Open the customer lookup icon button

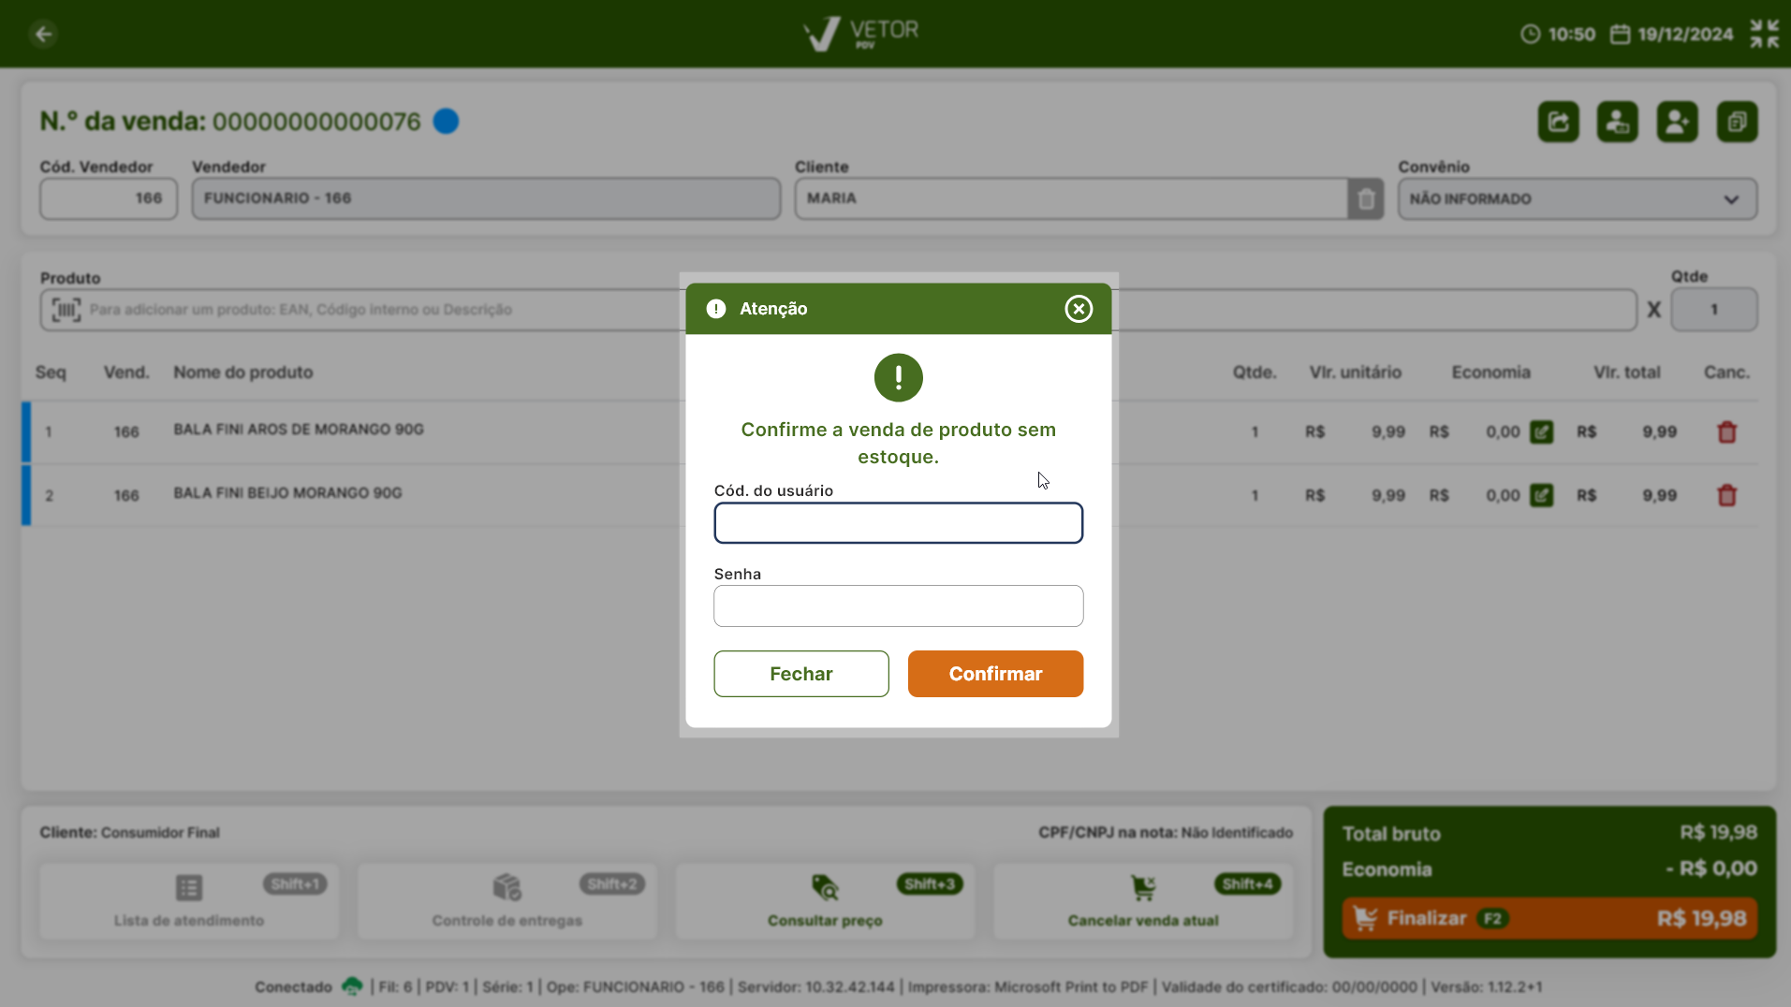click(1617, 122)
